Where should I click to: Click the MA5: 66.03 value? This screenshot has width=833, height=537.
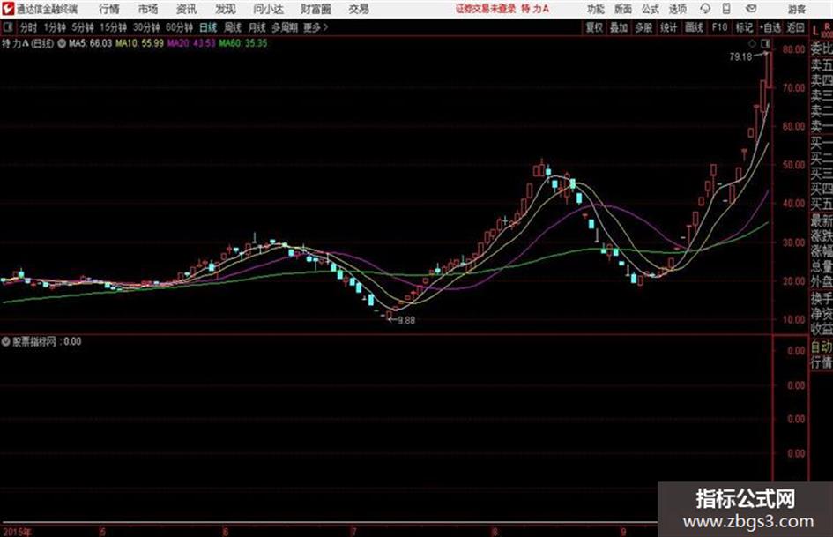coord(90,43)
